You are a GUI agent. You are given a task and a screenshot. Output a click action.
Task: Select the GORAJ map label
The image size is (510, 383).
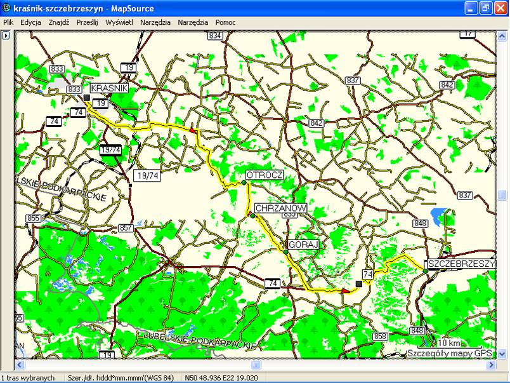pyautogui.click(x=303, y=245)
